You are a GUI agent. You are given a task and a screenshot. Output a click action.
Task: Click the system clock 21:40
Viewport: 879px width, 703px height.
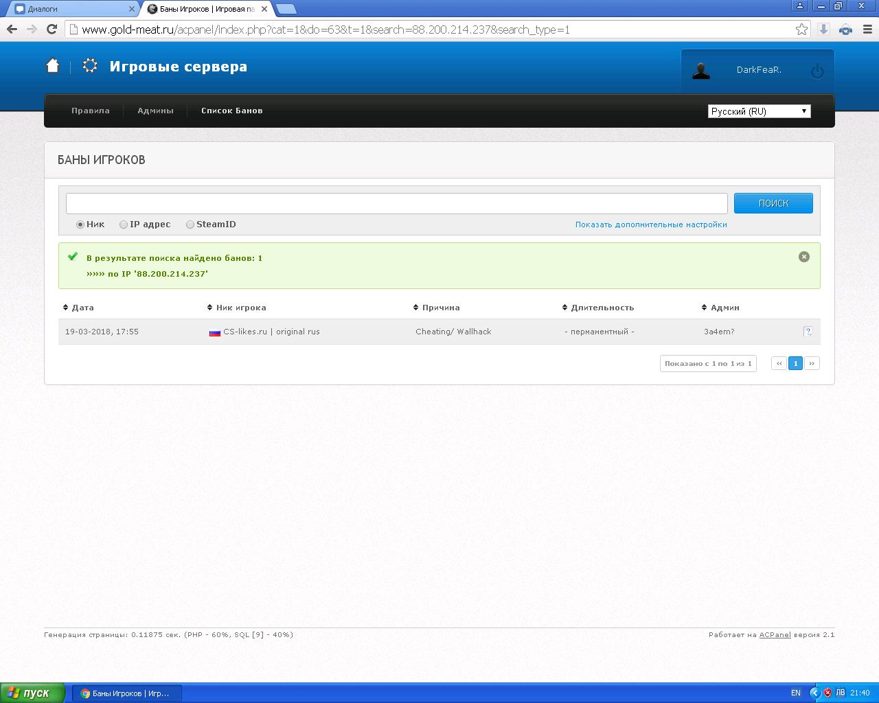pyautogui.click(x=860, y=693)
